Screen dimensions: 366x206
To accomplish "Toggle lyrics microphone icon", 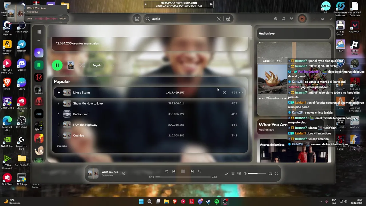I will [227, 173].
